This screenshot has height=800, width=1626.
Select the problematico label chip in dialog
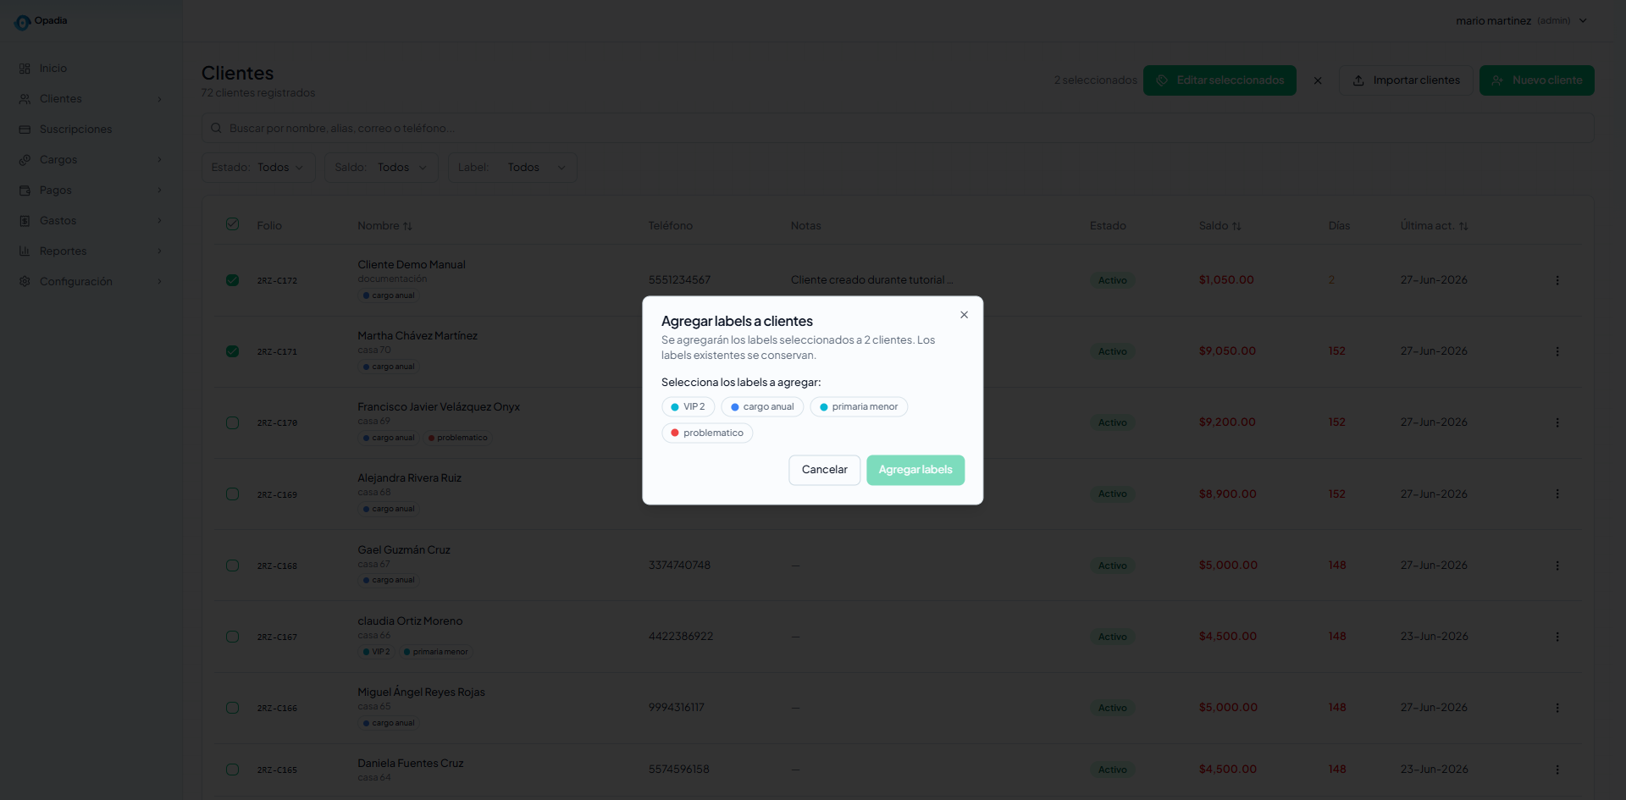click(707, 433)
